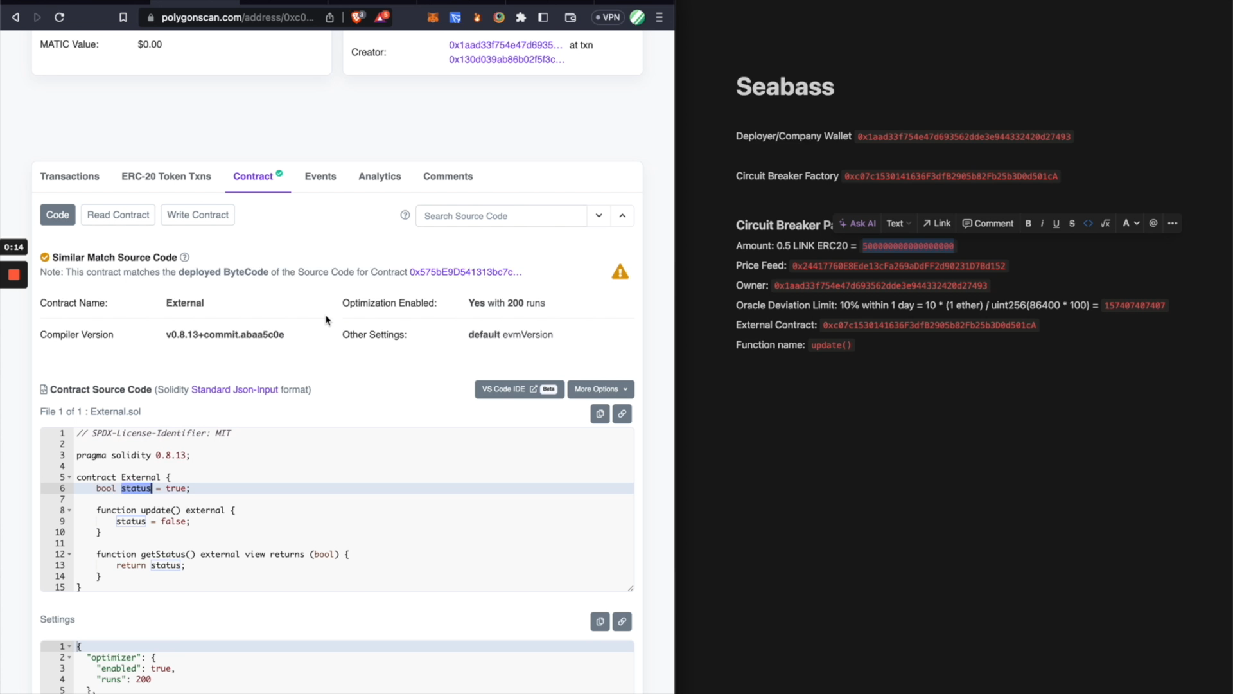Viewport: 1233px width, 694px height.
Task: Toggle italic formatting in Notion
Action: [x=1042, y=223]
